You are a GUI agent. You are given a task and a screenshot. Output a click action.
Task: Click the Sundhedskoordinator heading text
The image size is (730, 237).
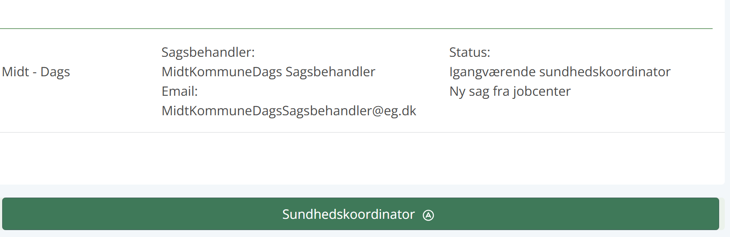349,214
